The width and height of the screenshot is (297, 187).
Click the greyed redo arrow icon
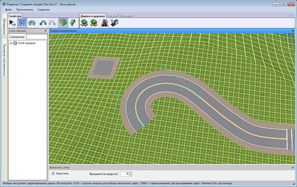point(52,22)
